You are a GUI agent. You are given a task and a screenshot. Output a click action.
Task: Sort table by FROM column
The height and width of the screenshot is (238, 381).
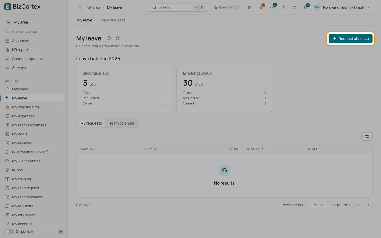[x=150, y=149]
